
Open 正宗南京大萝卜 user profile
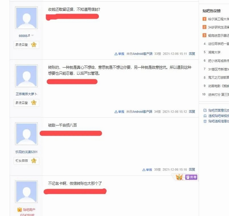[x=26, y=94]
